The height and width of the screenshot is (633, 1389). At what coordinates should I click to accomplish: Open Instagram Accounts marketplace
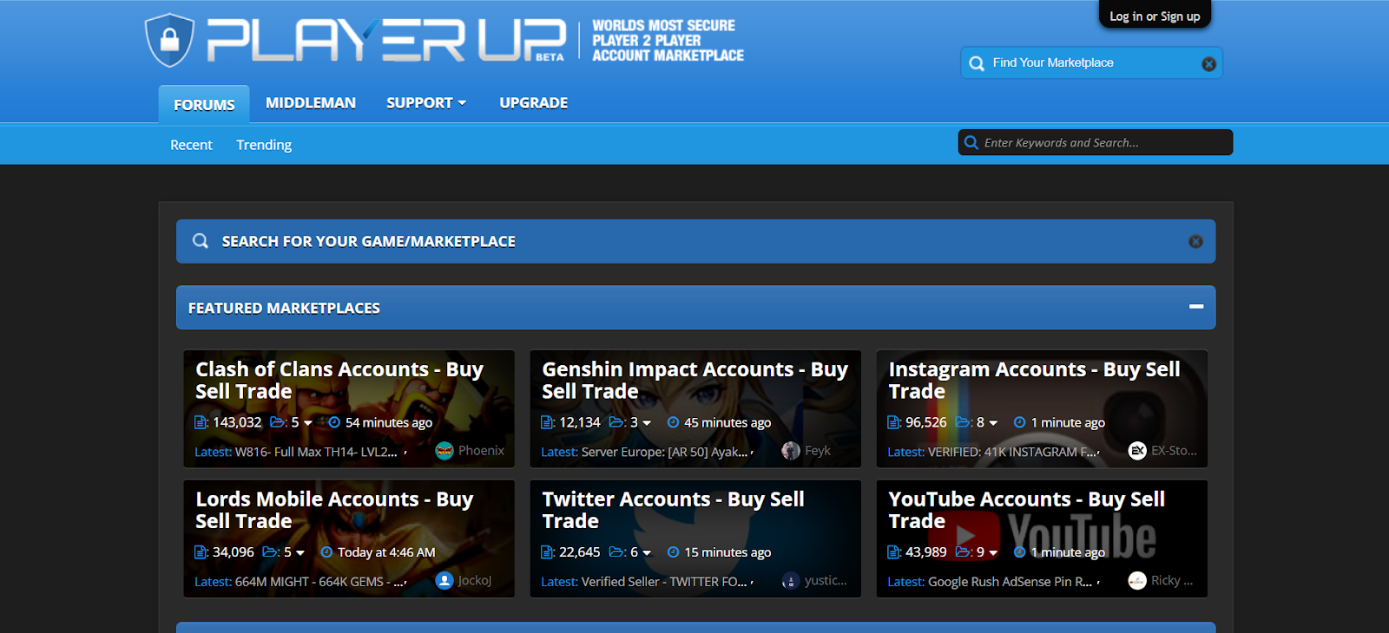(x=1034, y=380)
